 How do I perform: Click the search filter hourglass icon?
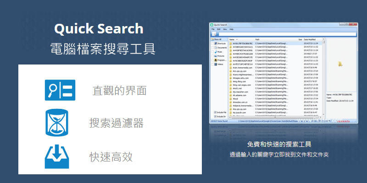[x=57, y=122]
